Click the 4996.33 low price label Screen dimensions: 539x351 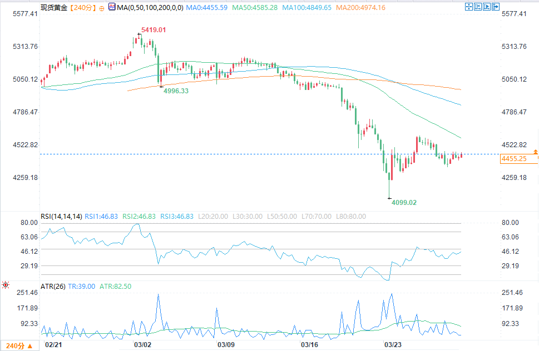176,91
